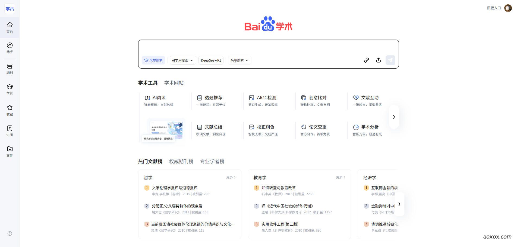Toggle the 文献搜索 mode chip
Viewport: 517px width, 247px height.
tap(153, 60)
